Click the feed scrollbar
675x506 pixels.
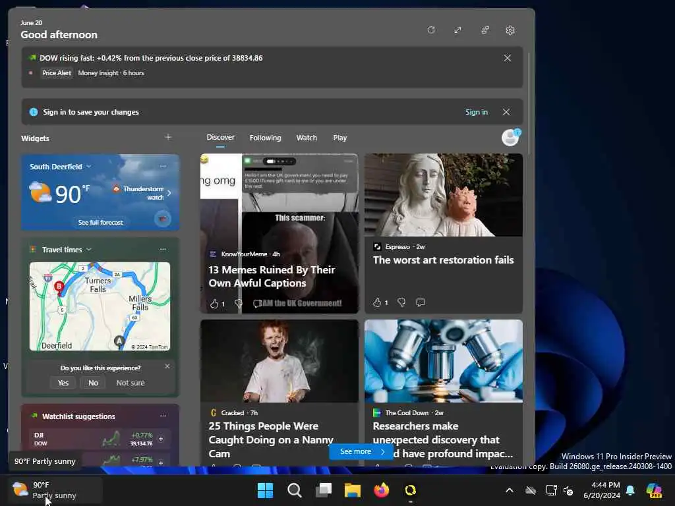point(529,104)
